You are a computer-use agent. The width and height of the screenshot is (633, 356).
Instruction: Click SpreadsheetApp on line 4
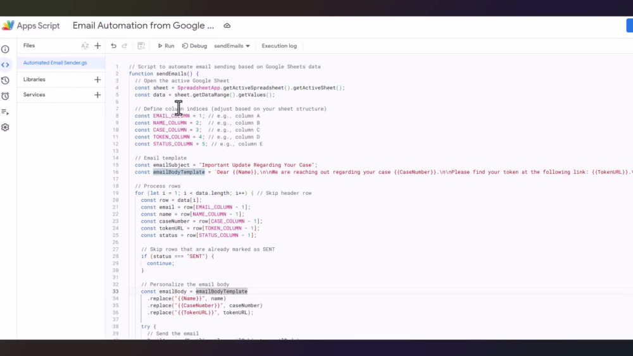tap(199, 88)
